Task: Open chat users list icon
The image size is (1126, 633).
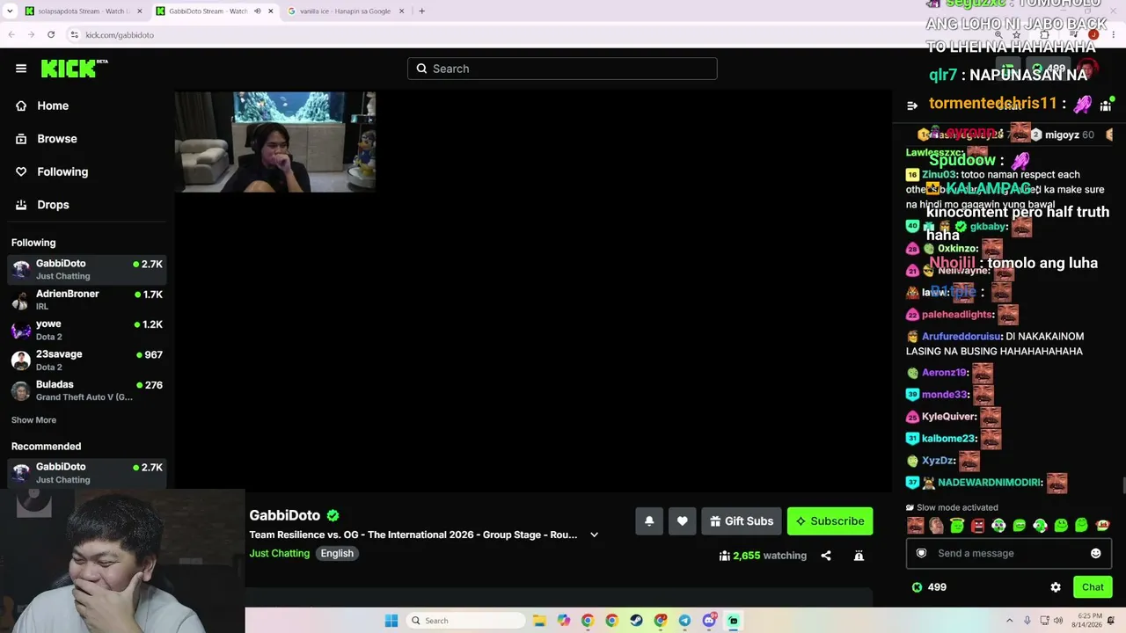Action: [1106, 105]
